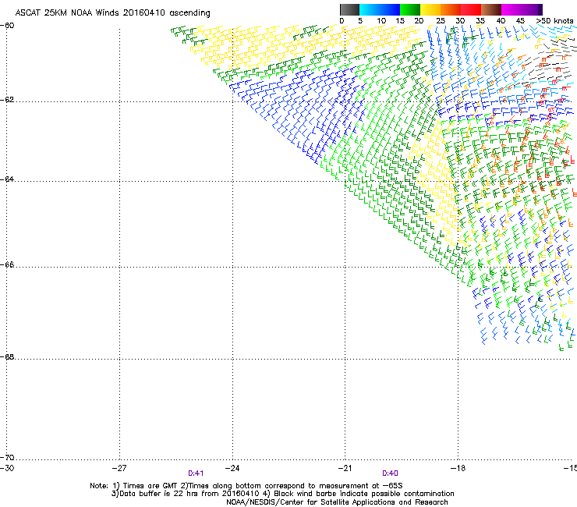
Task: Click the longitude label '-24'
Action: (232, 468)
